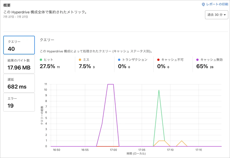
Task: Toggle the キャッシュ無効 series label
Action: pyautogui.click(x=212, y=60)
